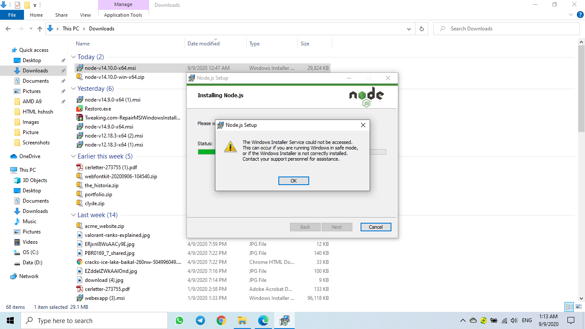Screen dimensions: 585x329
Task: Click Cancel in the Node.js installer
Action: 376,227
